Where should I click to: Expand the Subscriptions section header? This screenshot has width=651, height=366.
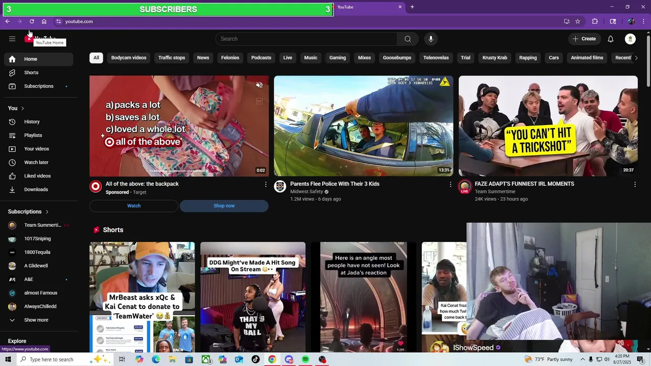point(28,211)
